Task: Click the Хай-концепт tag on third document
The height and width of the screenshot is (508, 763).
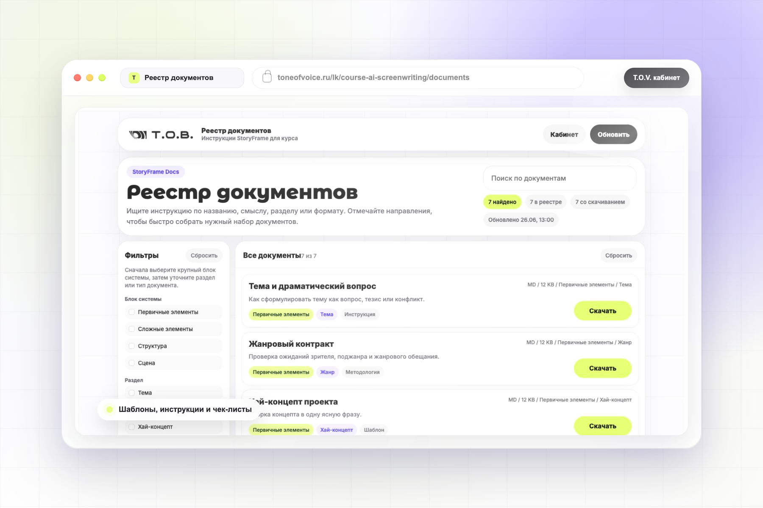Action: click(x=337, y=430)
